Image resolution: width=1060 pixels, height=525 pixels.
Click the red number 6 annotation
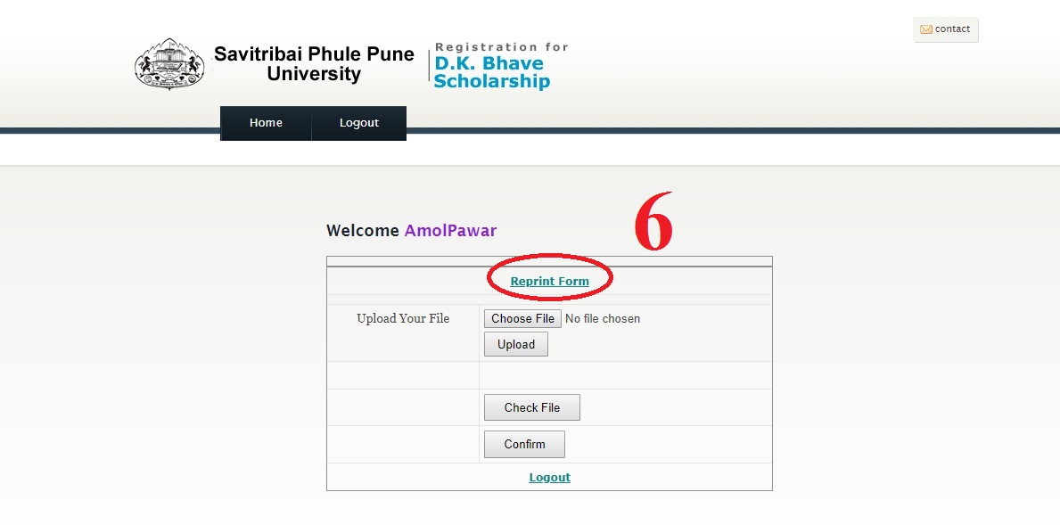(x=653, y=222)
